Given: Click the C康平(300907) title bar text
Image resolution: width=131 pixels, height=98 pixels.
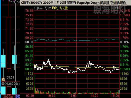Looking at the screenshot, I should (31, 3).
